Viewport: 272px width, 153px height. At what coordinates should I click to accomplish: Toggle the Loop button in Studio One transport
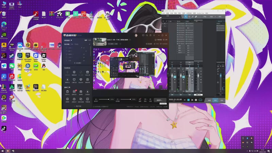coord(200,100)
